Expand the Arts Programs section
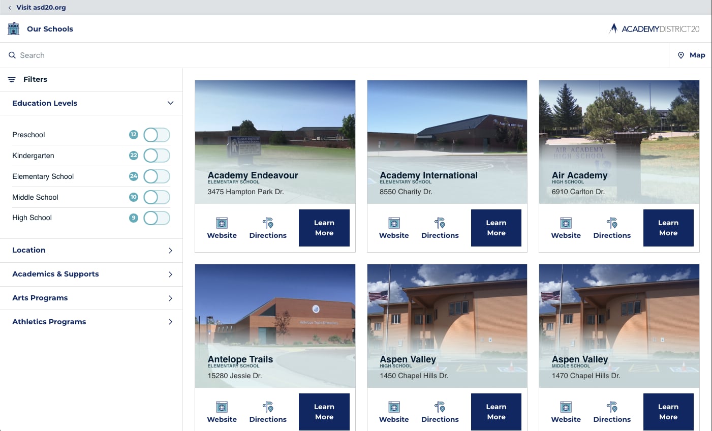Screen dimensions: 712x431 91,298
